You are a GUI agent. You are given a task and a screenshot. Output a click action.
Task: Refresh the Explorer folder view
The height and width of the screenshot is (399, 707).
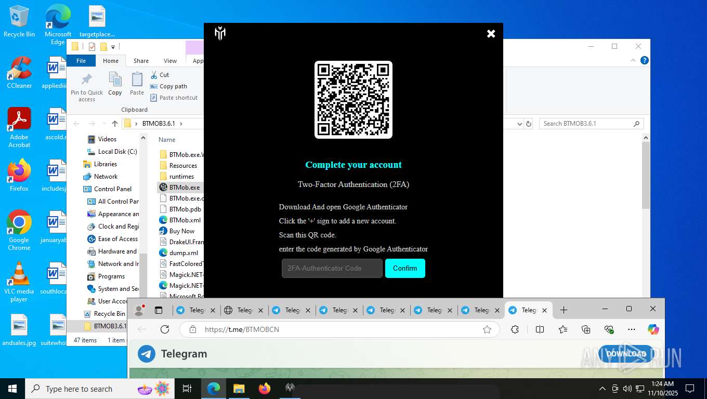529,124
